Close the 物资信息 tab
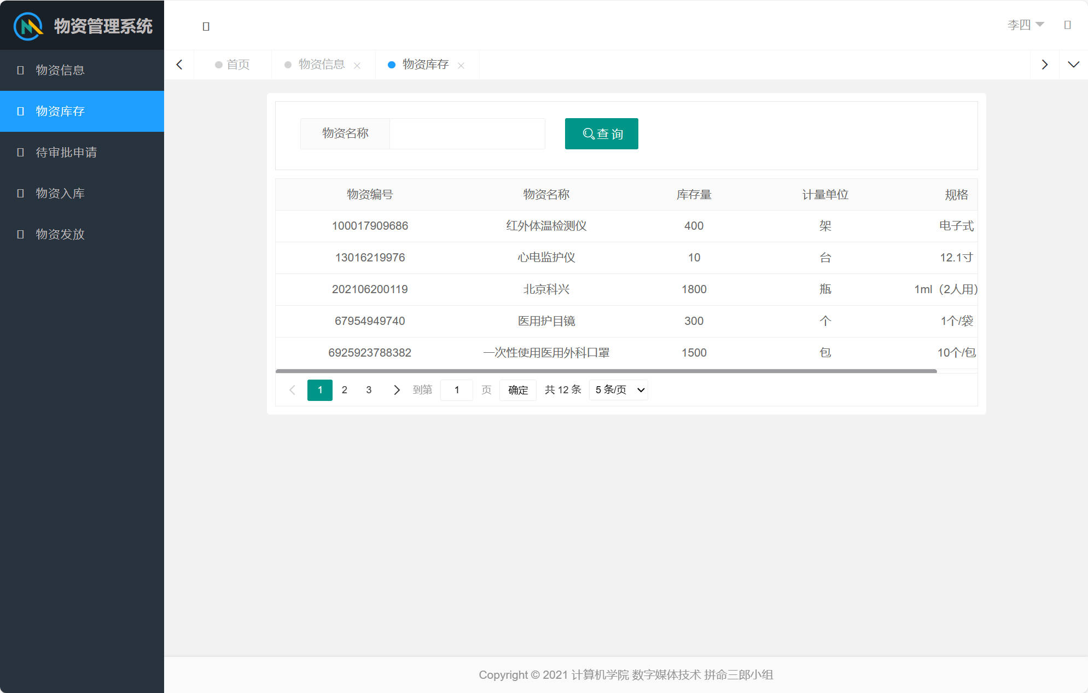 358,65
